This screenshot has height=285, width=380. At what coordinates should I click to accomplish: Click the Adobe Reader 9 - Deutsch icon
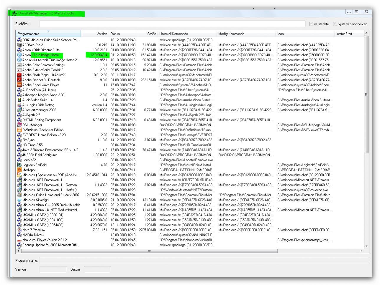pyautogui.click(x=19, y=80)
